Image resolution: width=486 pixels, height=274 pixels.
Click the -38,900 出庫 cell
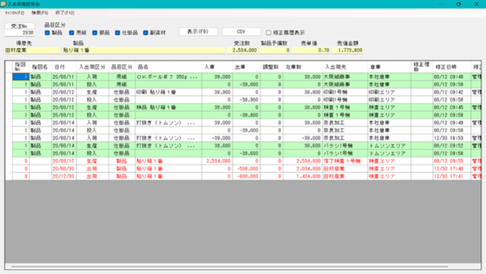pyautogui.click(x=246, y=100)
